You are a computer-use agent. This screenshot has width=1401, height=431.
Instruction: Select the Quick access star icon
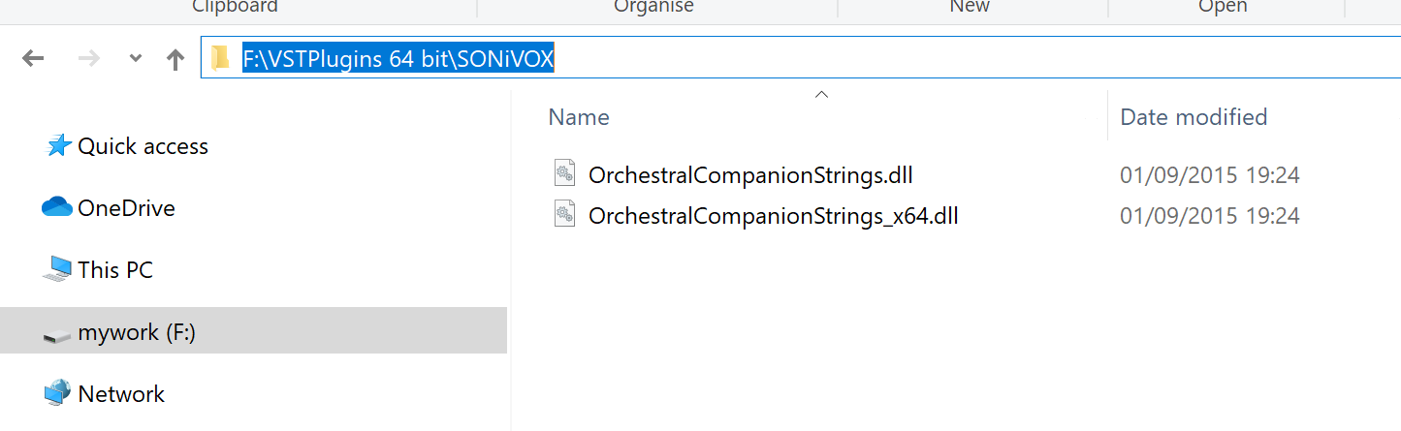pos(59,146)
